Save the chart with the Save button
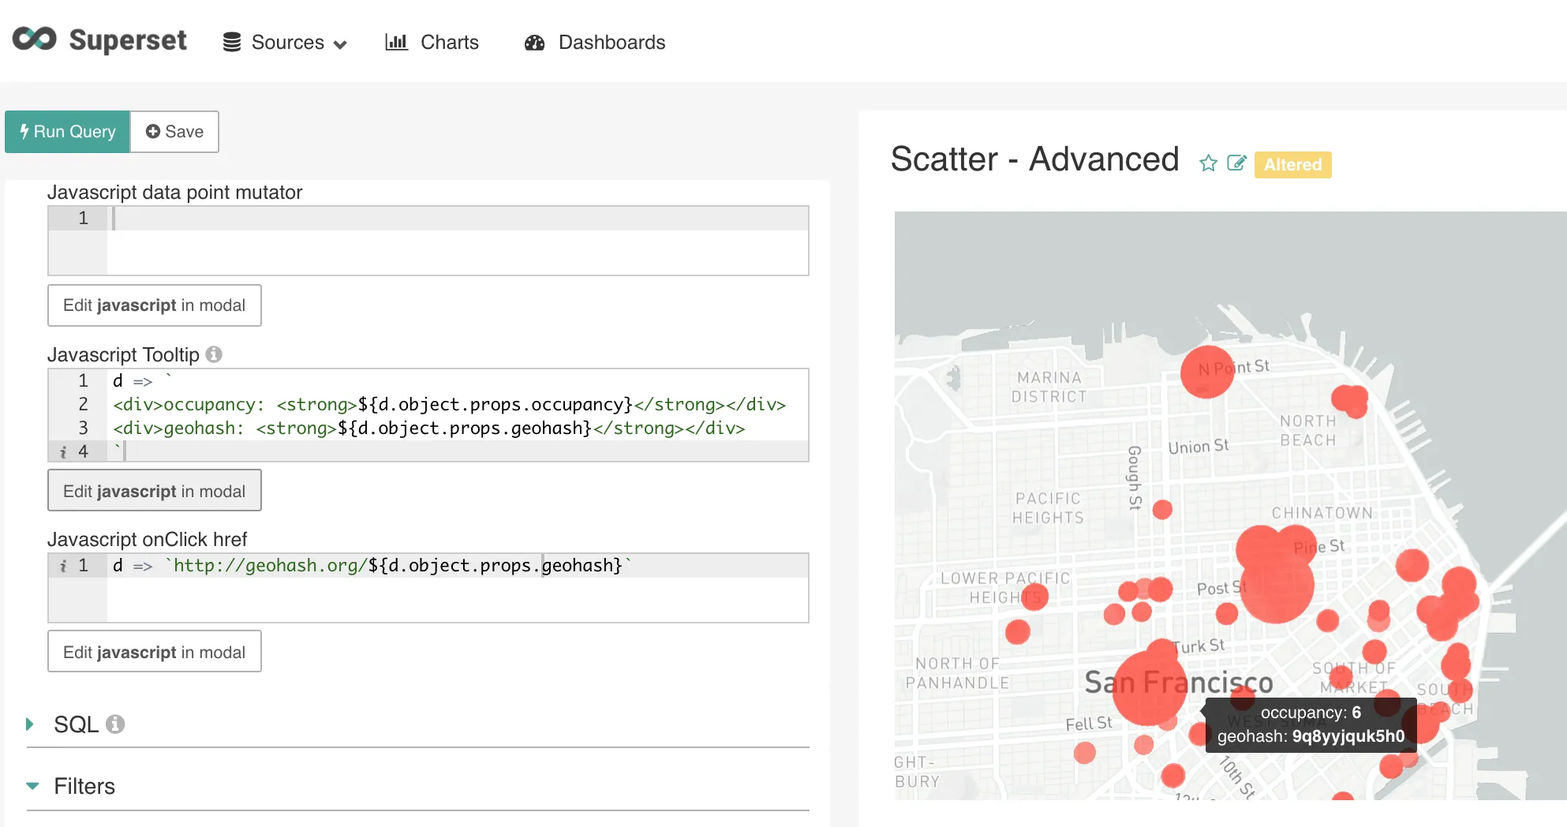 (174, 132)
